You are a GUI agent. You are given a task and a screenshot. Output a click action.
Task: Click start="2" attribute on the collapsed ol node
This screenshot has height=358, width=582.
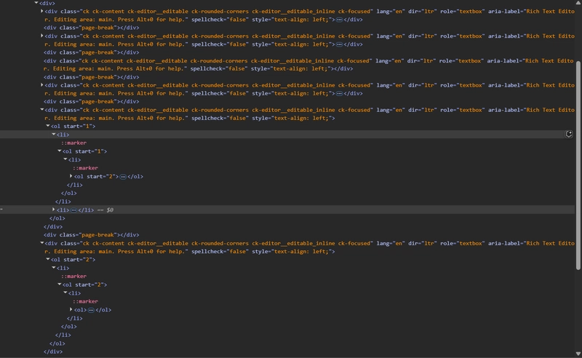[101, 176]
